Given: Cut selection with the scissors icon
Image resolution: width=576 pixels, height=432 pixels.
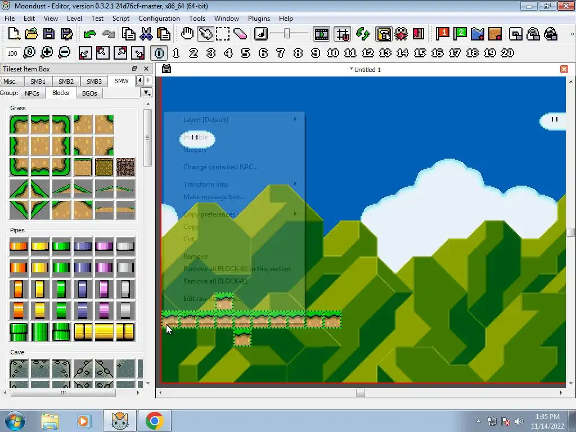Looking at the screenshot, I should (146, 34).
